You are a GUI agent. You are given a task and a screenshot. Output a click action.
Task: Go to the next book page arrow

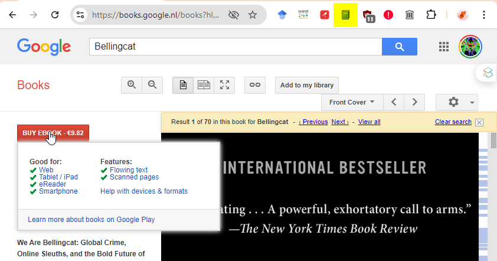tap(414, 102)
